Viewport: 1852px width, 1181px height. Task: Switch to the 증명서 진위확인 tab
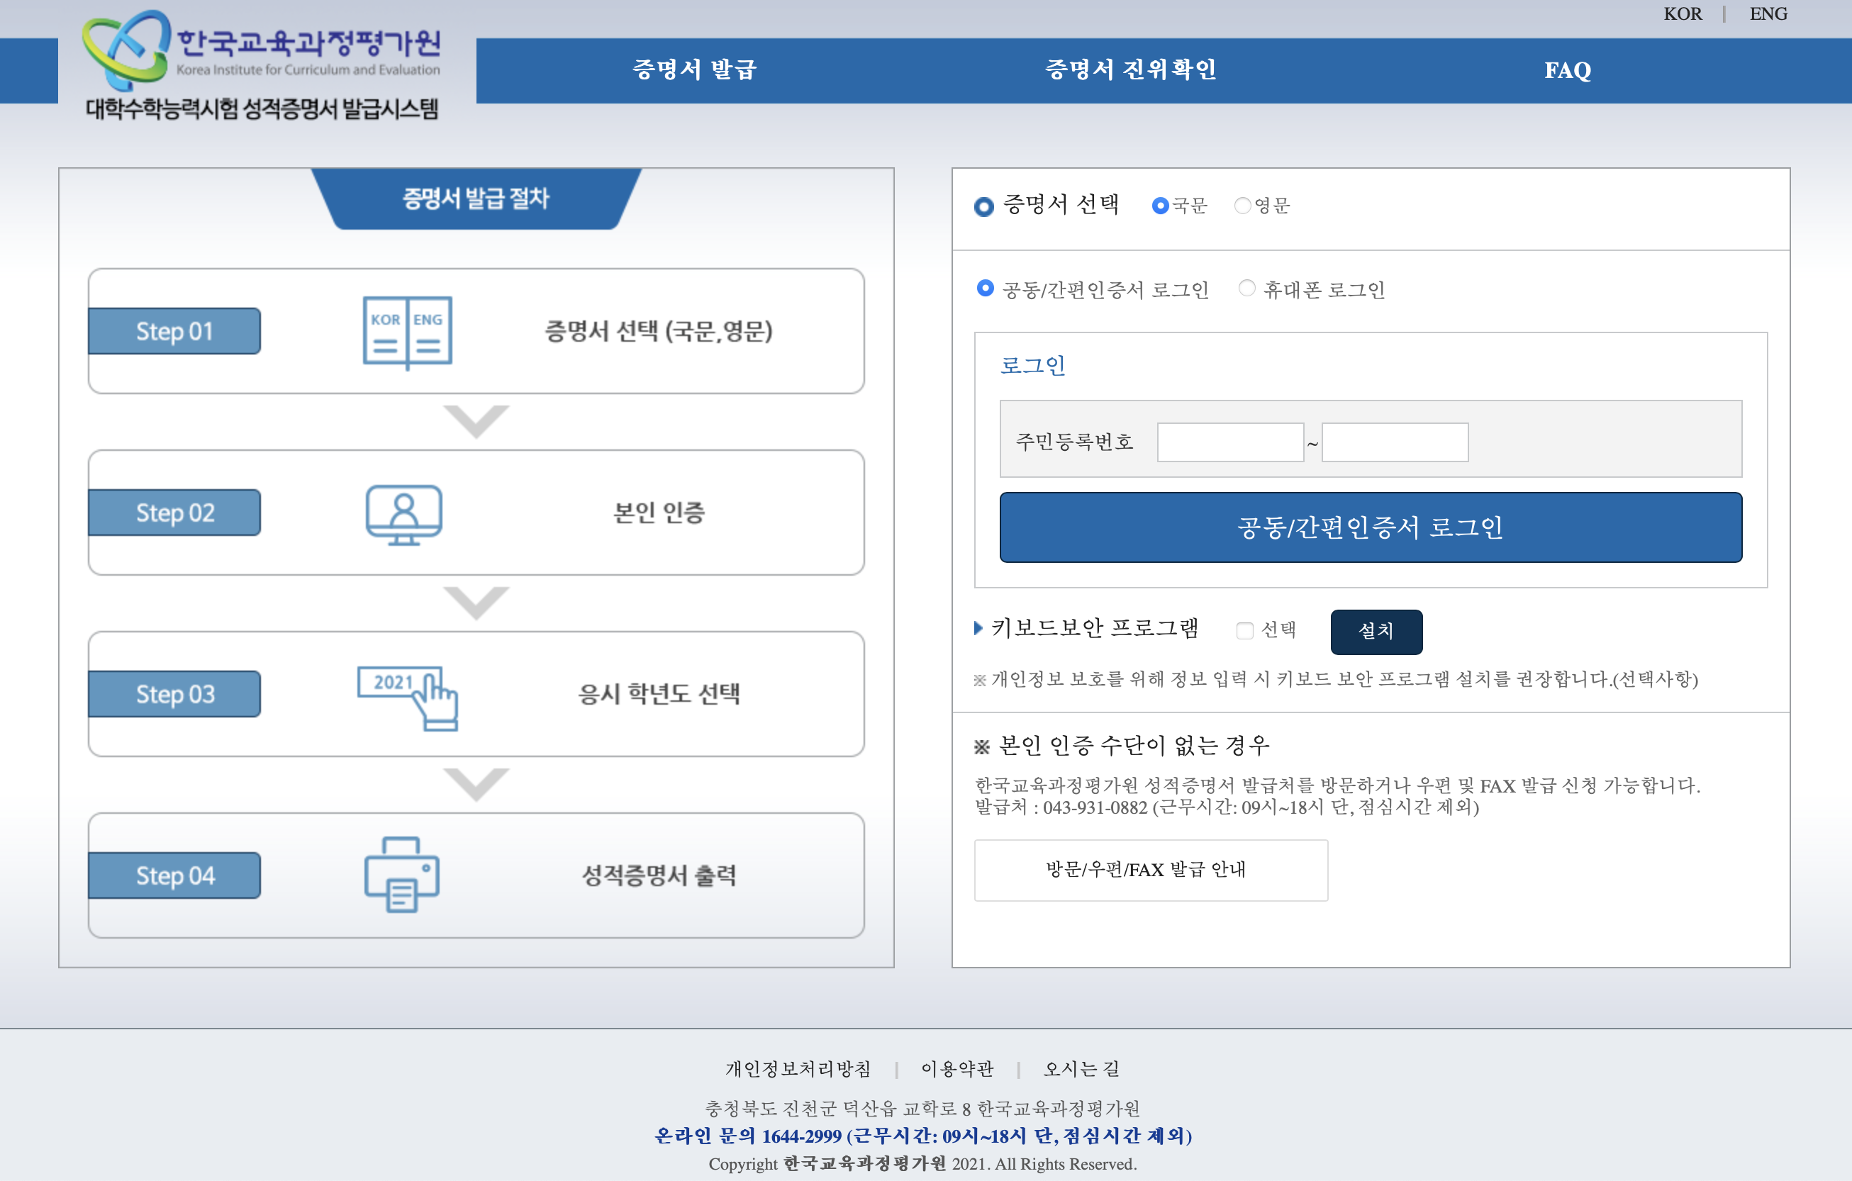[1132, 71]
